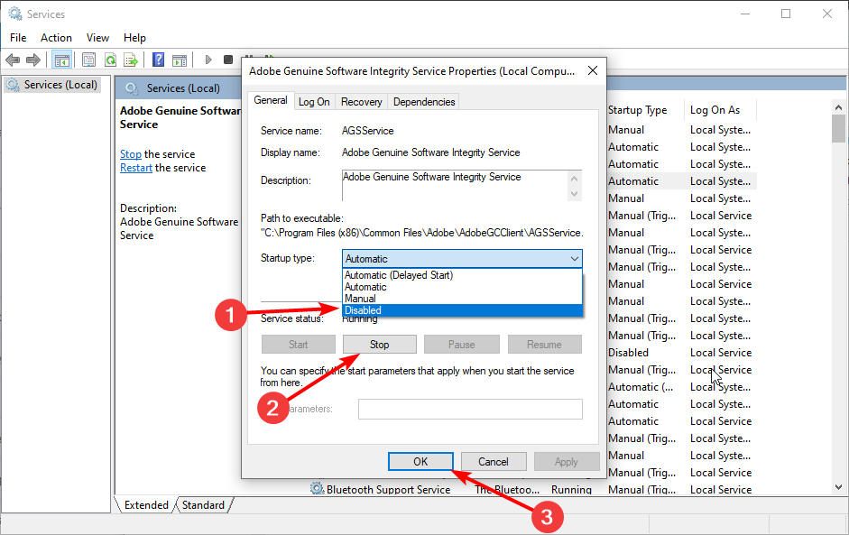Image resolution: width=849 pixels, height=535 pixels.
Task: Open Properties via the toolbar icon
Action: (88, 60)
